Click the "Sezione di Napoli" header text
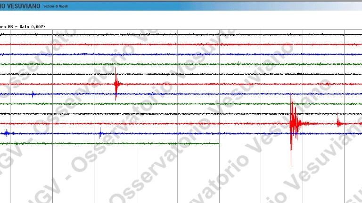Viewport: 362px width, 203px height. pyautogui.click(x=56, y=6)
